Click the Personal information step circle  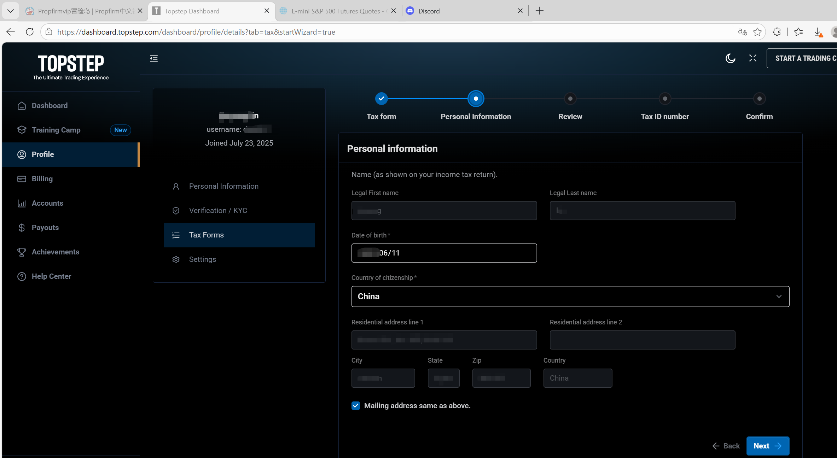coord(476,99)
